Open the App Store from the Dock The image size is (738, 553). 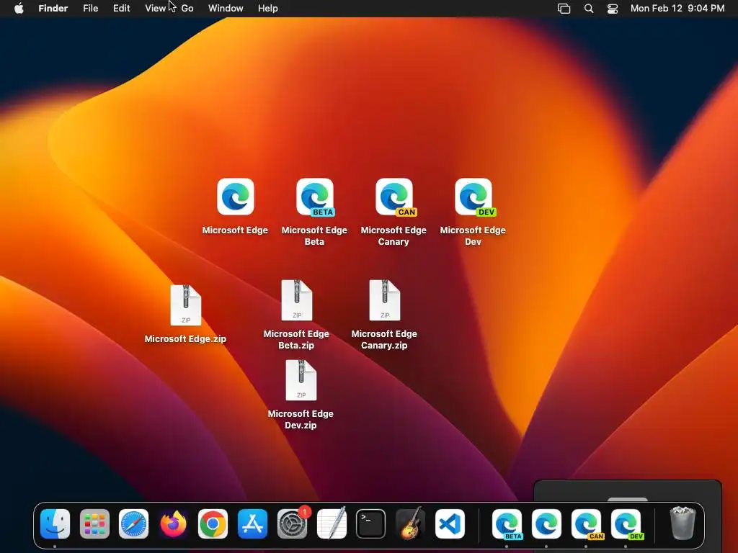click(253, 524)
